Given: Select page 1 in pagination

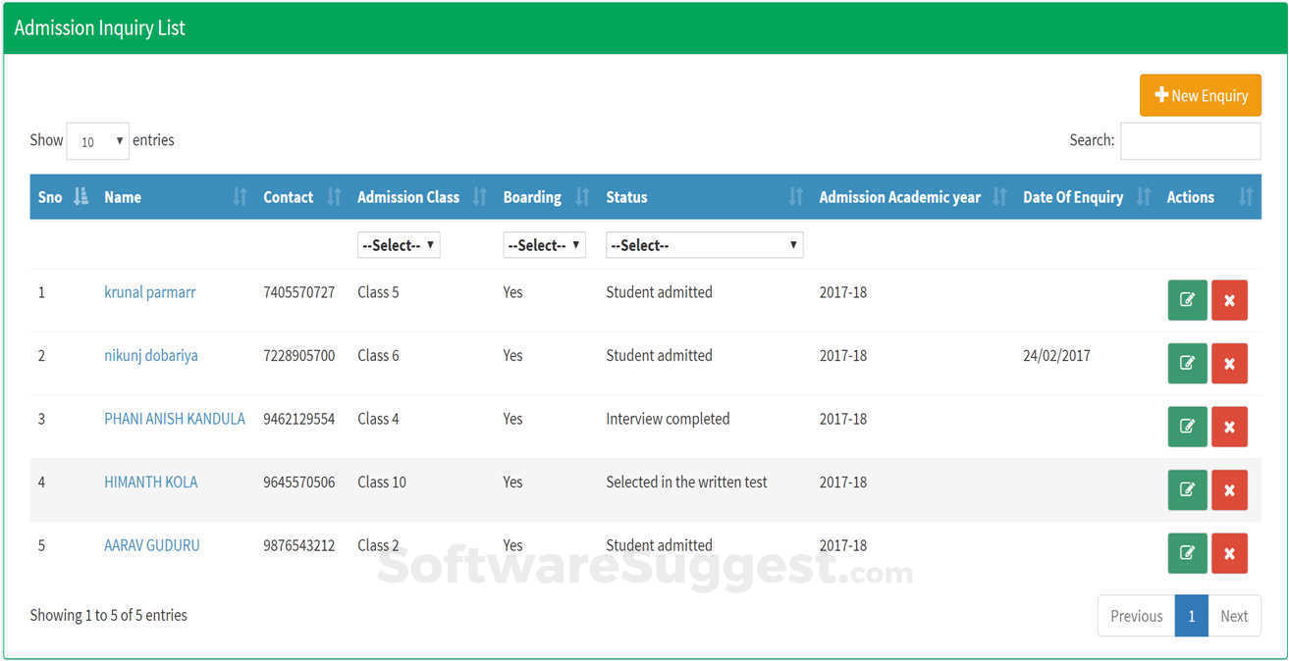Looking at the screenshot, I should click(x=1191, y=616).
